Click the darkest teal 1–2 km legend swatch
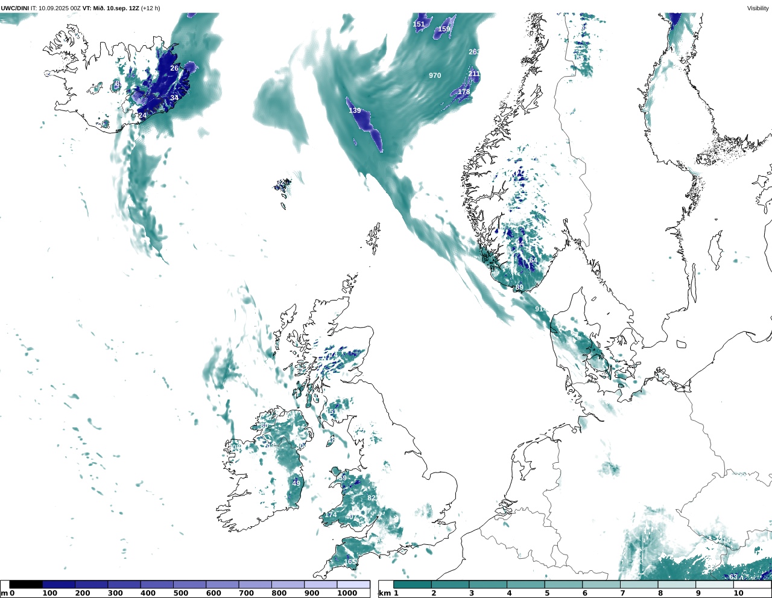The image size is (772, 598). click(413, 584)
